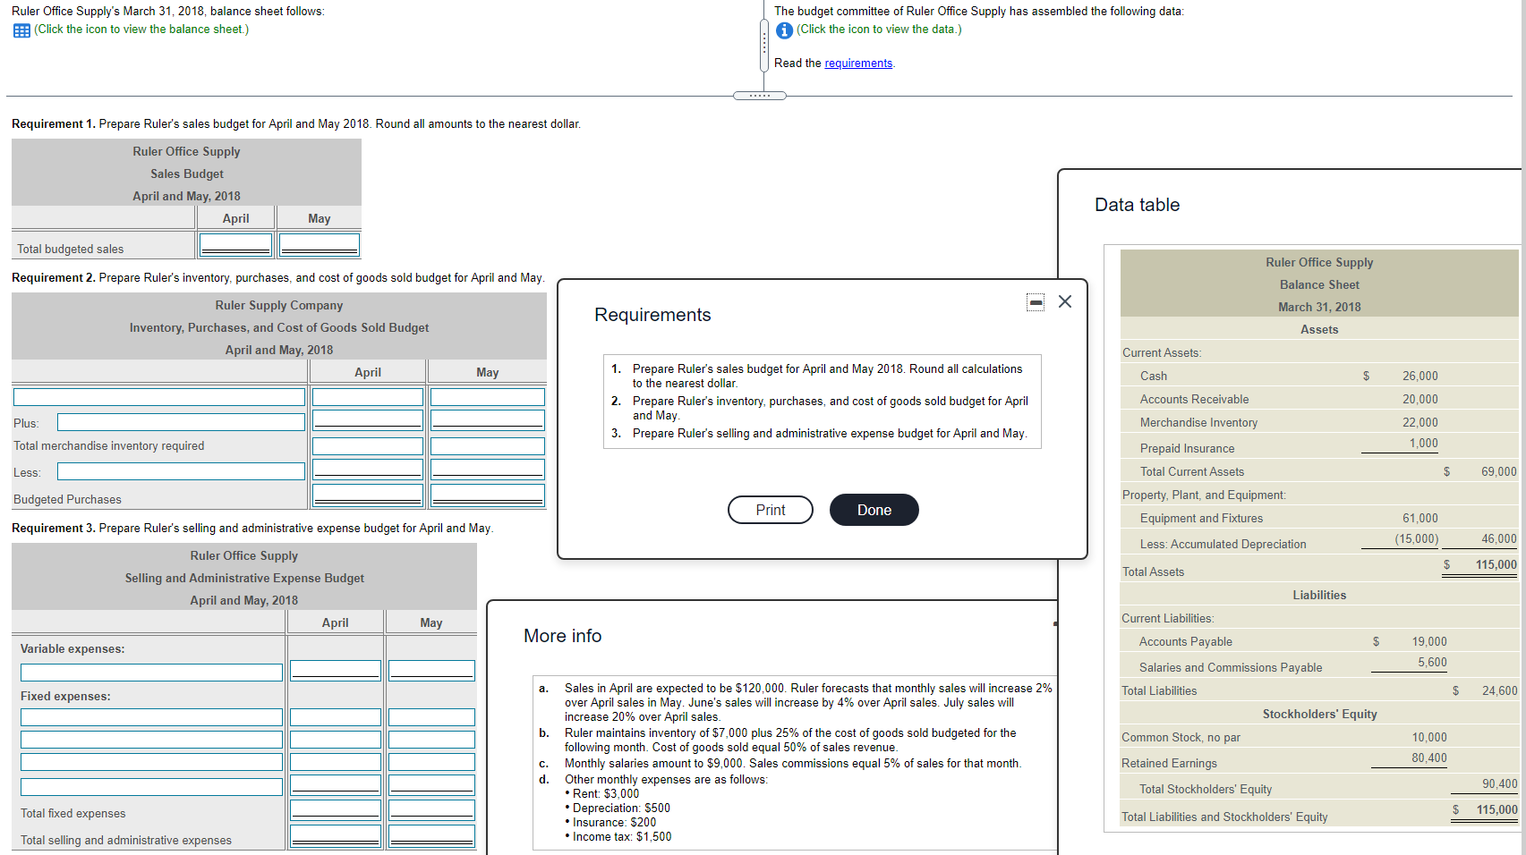Select fourth fixed expense label field
The height and width of the screenshot is (855, 1526).
[x=151, y=787]
